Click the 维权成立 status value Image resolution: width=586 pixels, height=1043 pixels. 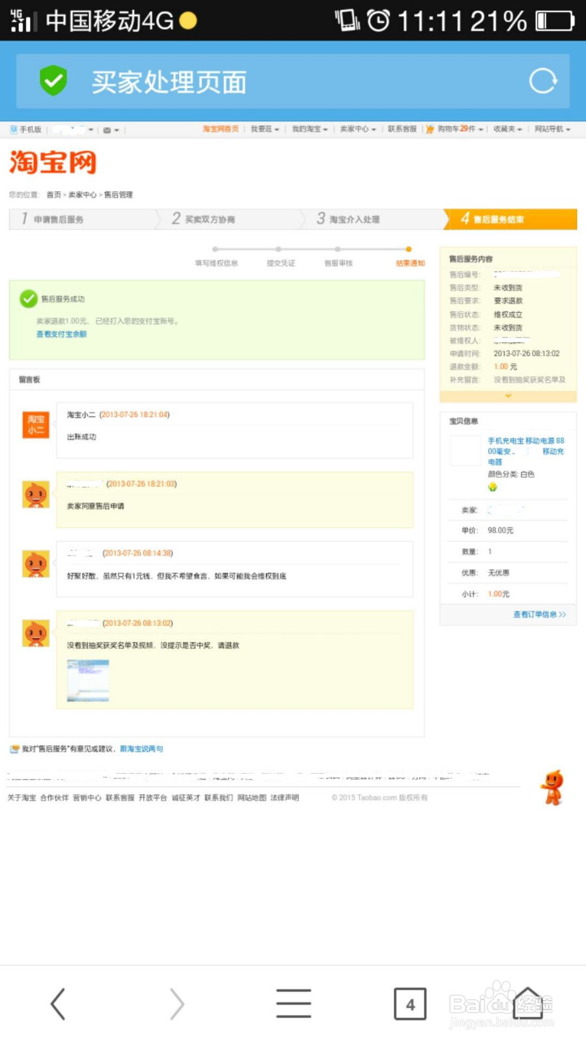click(x=508, y=314)
